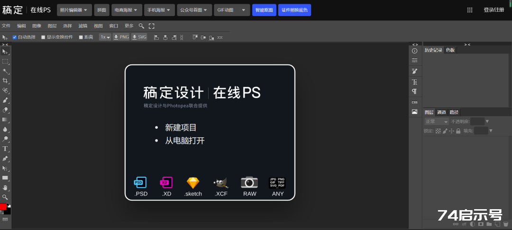Screen dimensions: 512x230
Task: Open the 编辑 menu
Action: click(21, 26)
